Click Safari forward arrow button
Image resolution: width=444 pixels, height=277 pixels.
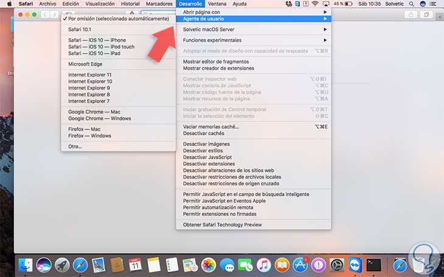(x=54, y=15)
